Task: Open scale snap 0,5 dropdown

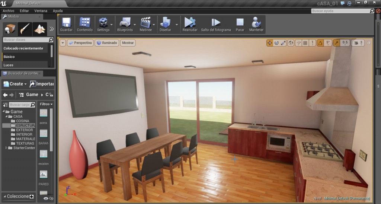Action: click(345, 43)
